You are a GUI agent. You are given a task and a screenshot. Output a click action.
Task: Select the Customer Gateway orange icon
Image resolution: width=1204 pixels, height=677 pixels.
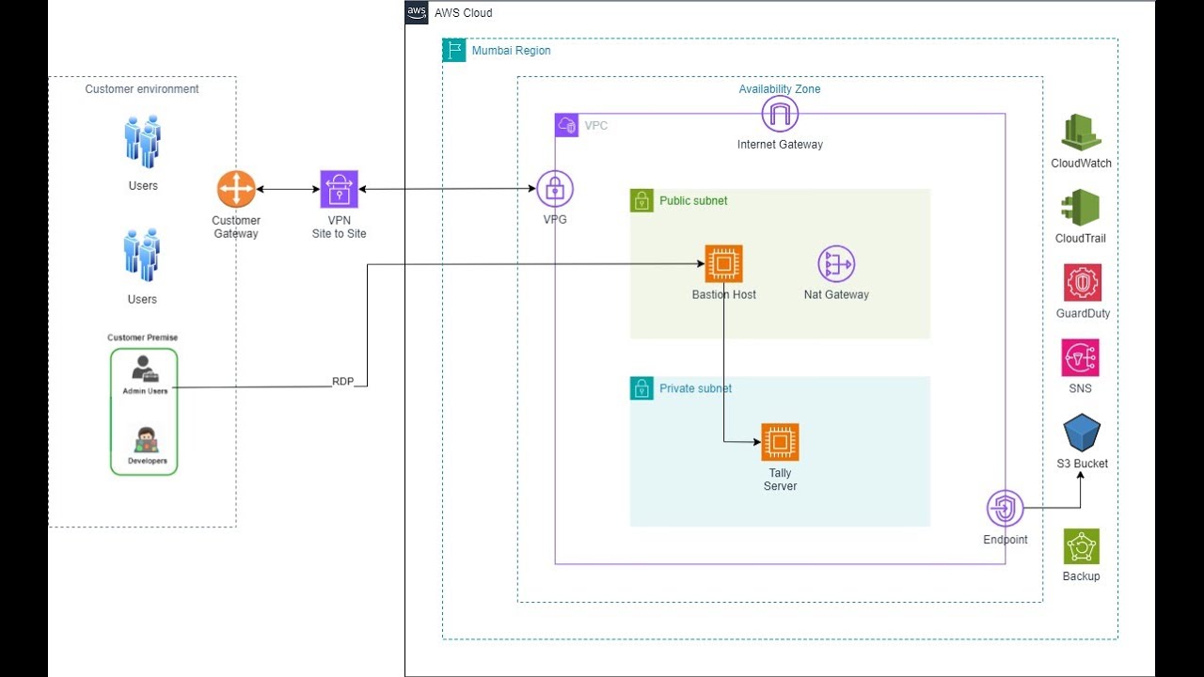tap(235, 189)
